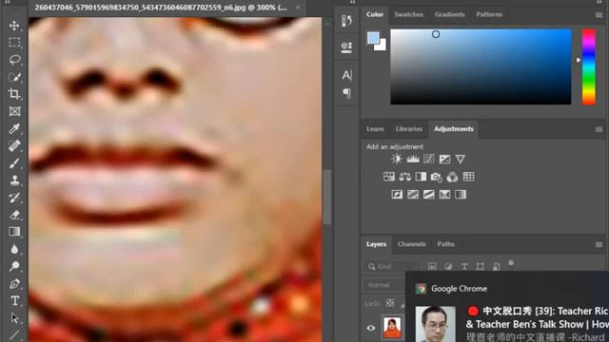
Task: Adjust the rainbow hue slider
Action: pos(588,66)
